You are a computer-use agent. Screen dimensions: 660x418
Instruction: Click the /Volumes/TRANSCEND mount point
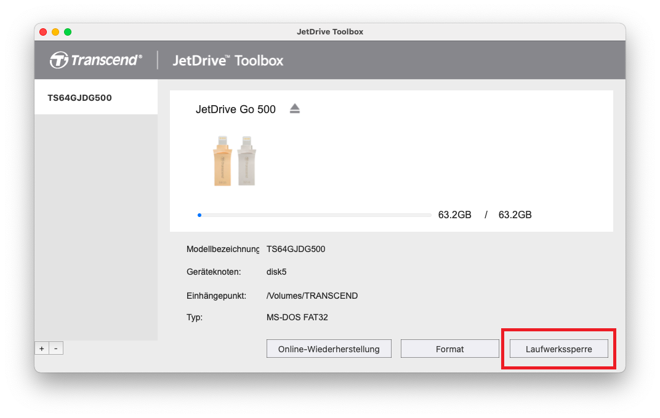click(x=312, y=296)
